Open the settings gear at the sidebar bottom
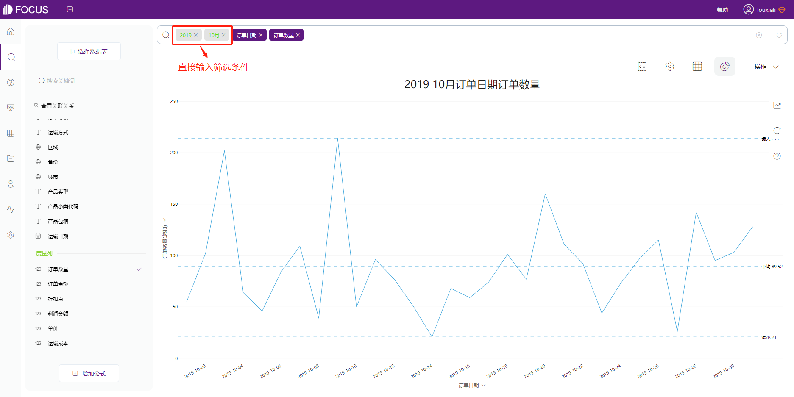The width and height of the screenshot is (794, 397). (x=11, y=235)
